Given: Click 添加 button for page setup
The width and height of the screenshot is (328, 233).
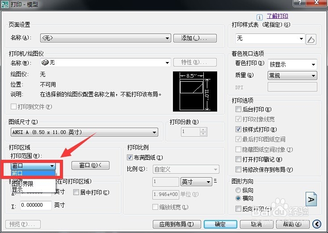Looking at the screenshot, I should point(195,38).
